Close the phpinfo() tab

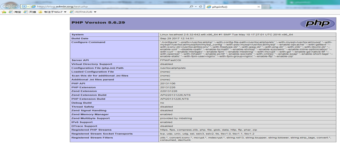coord(258,7)
